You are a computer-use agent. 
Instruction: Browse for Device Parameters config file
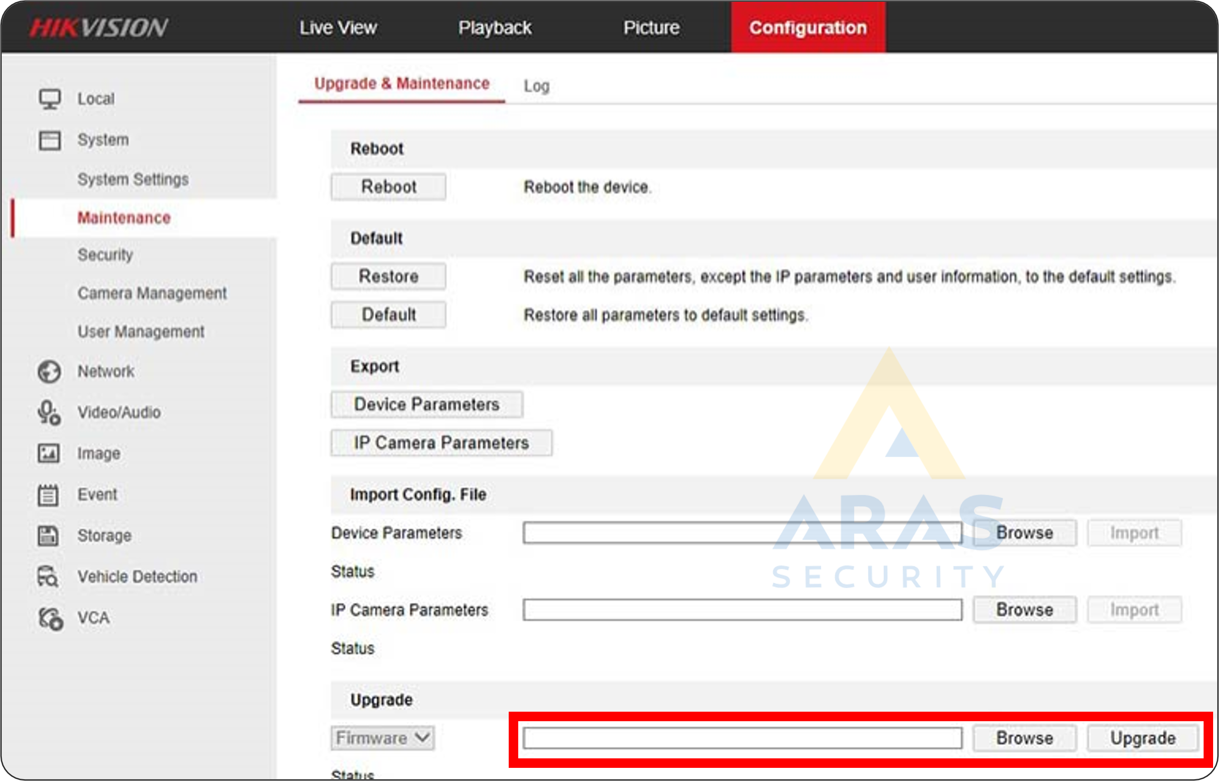[x=1025, y=533]
